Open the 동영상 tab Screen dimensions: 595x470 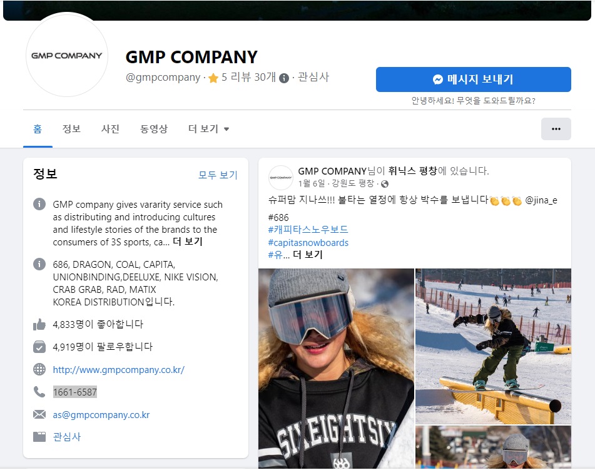click(154, 129)
